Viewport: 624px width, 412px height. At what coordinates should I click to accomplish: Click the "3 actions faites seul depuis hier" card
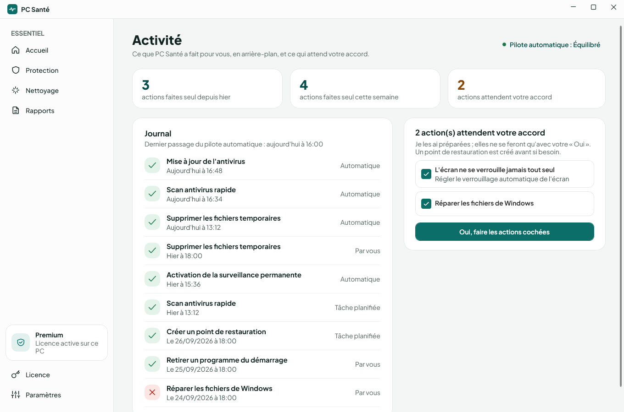(207, 89)
